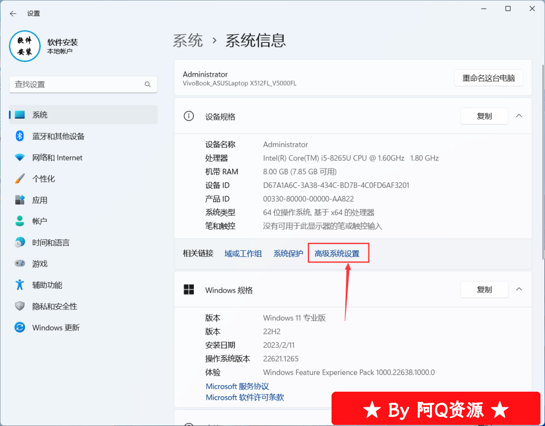Click the user profile avatar picture
This screenshot has width=545, height=426.
[x=25, y=46]
